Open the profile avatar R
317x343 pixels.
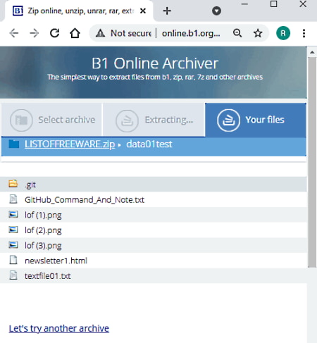coord(283,33)
